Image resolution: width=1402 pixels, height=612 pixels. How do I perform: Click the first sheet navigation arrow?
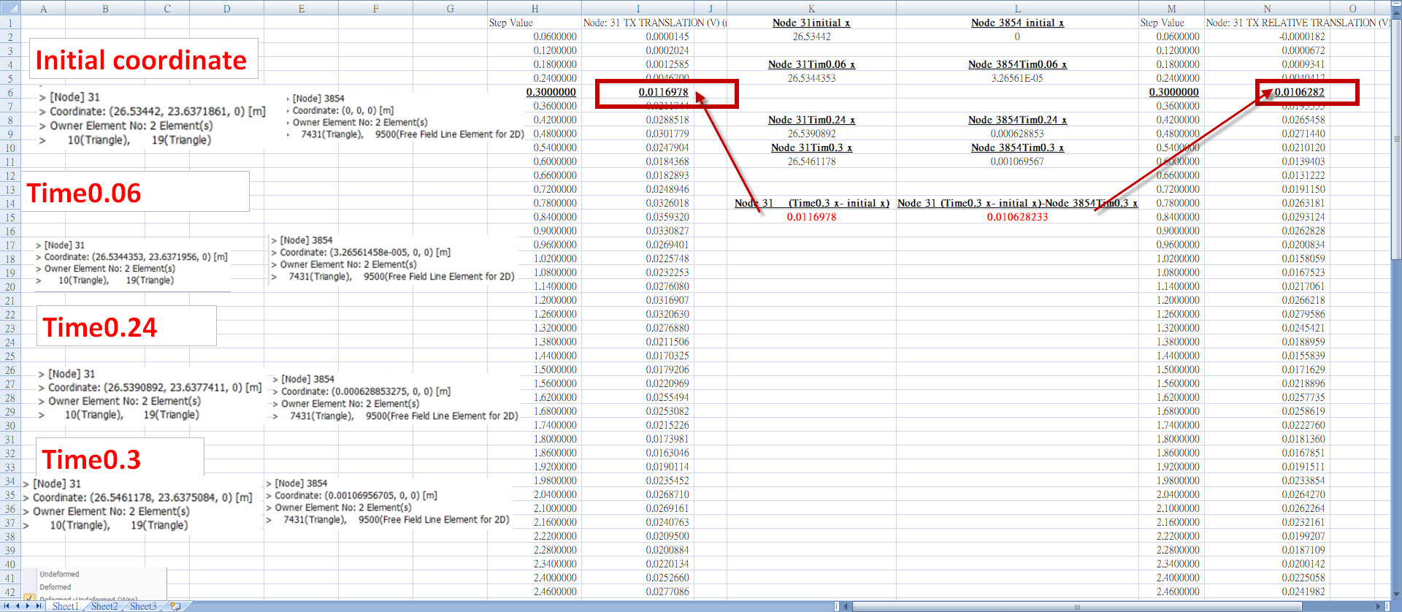click(7, 606)
